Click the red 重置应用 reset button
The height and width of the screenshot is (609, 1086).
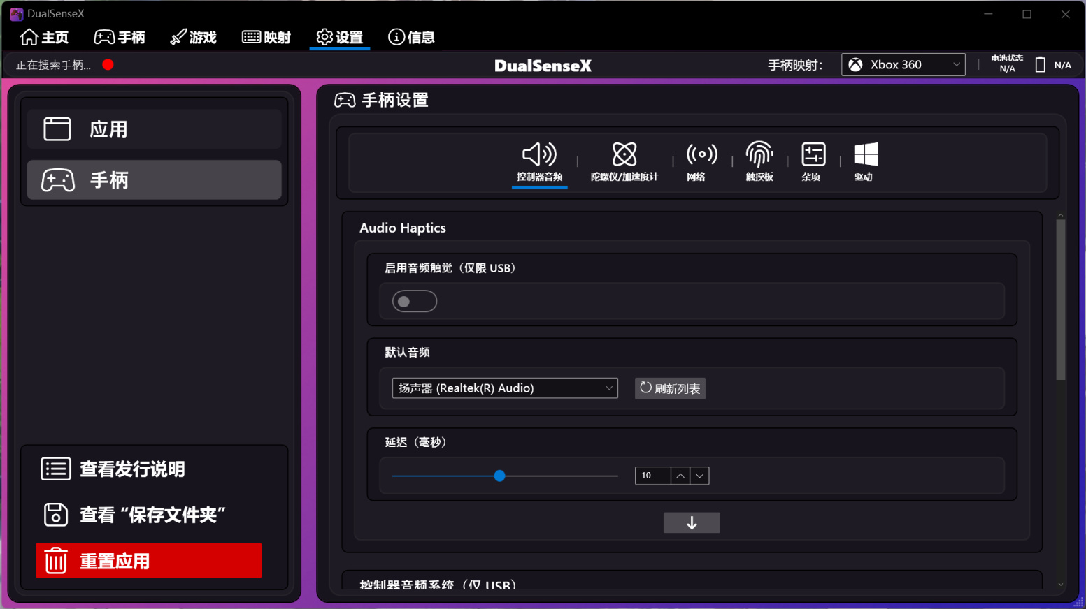[x=149, y=561]
